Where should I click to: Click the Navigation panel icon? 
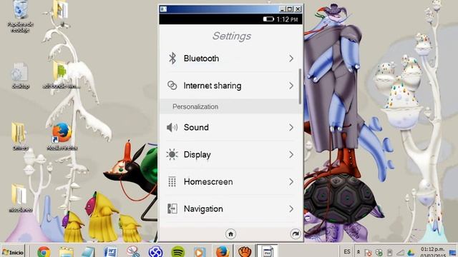pyautogui.click(x=172, y=208)
